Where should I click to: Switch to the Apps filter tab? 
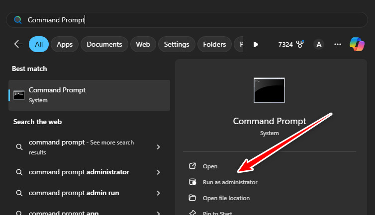coord(65,44)
